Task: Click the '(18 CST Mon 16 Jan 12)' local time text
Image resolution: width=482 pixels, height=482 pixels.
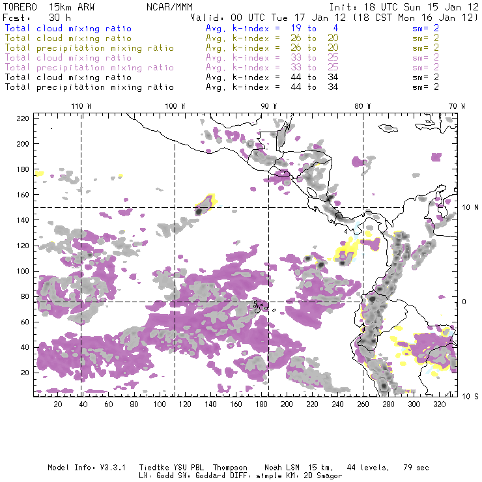Action: [416, 18]
